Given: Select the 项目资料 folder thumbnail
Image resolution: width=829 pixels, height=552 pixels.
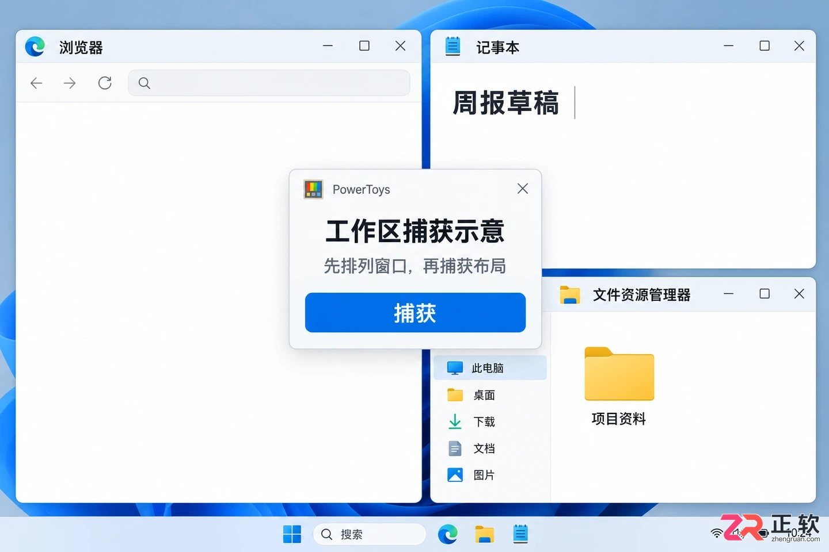Looking at the screenshot, I should [619, 374].
